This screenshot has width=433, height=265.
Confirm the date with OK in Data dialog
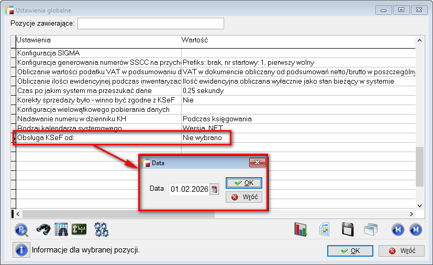(x=243, y=183)
